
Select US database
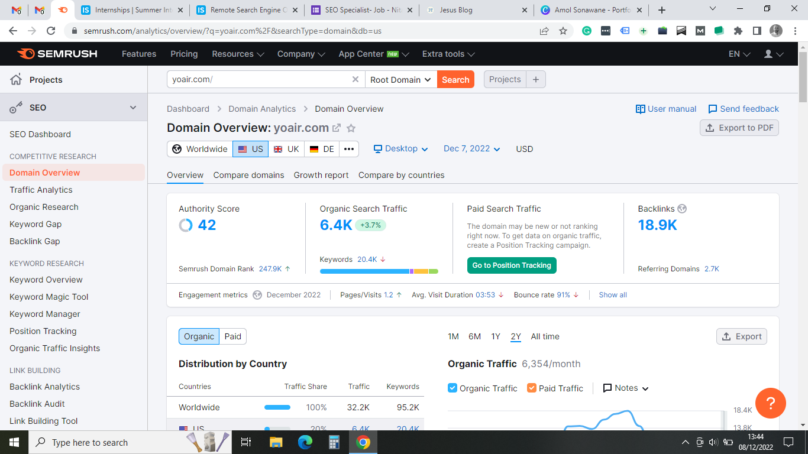pos(250,149)
